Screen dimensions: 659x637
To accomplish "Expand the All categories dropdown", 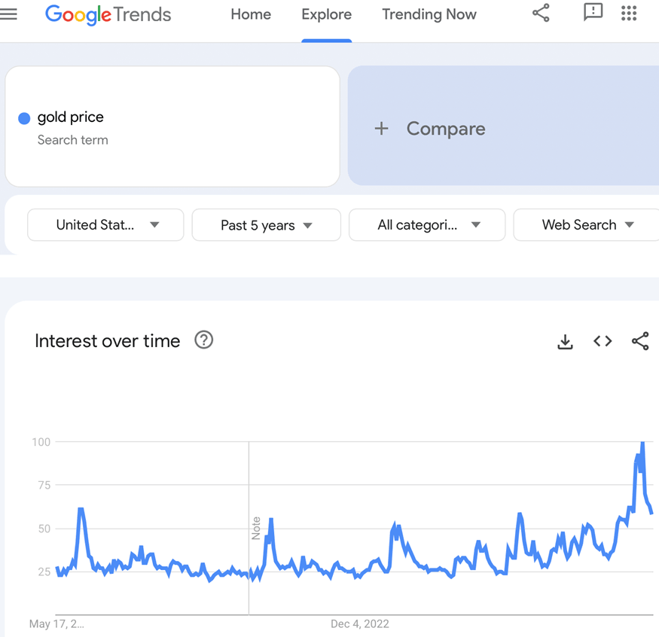I will point(426,225).
